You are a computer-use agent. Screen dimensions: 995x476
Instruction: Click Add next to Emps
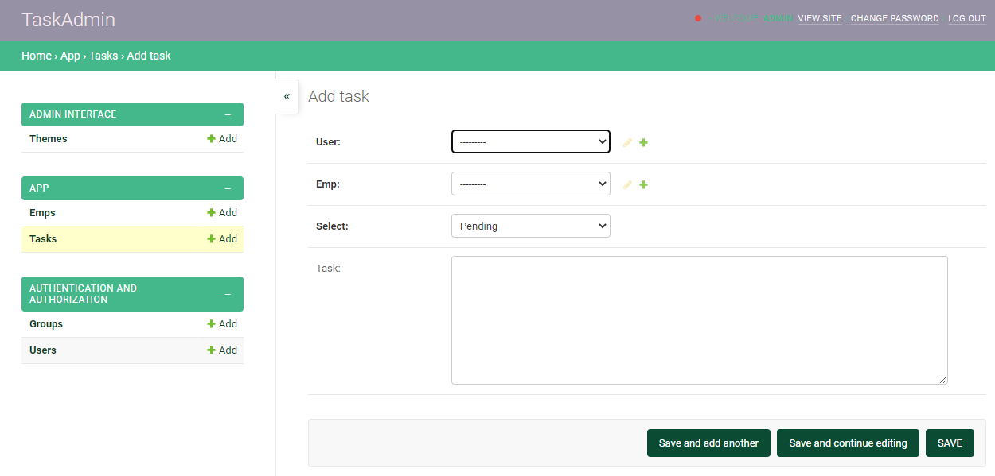click(222, 213)
